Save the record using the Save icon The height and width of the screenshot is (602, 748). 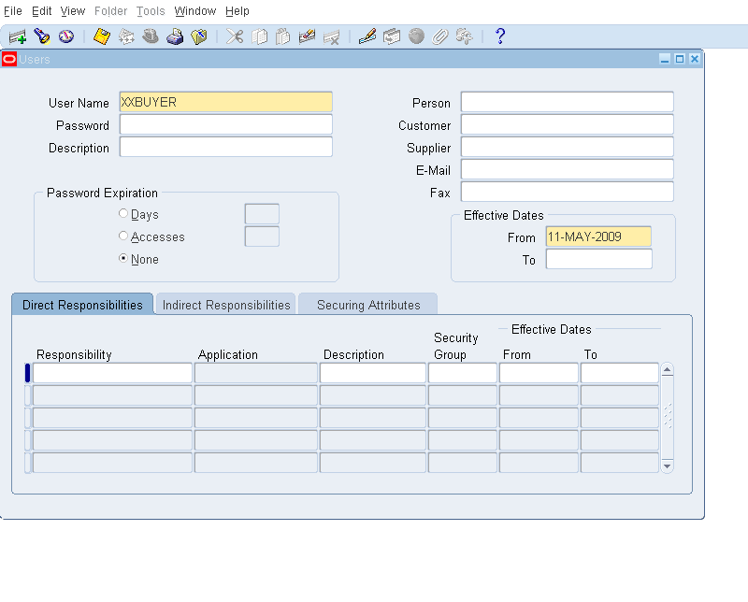tap(98, 36)
